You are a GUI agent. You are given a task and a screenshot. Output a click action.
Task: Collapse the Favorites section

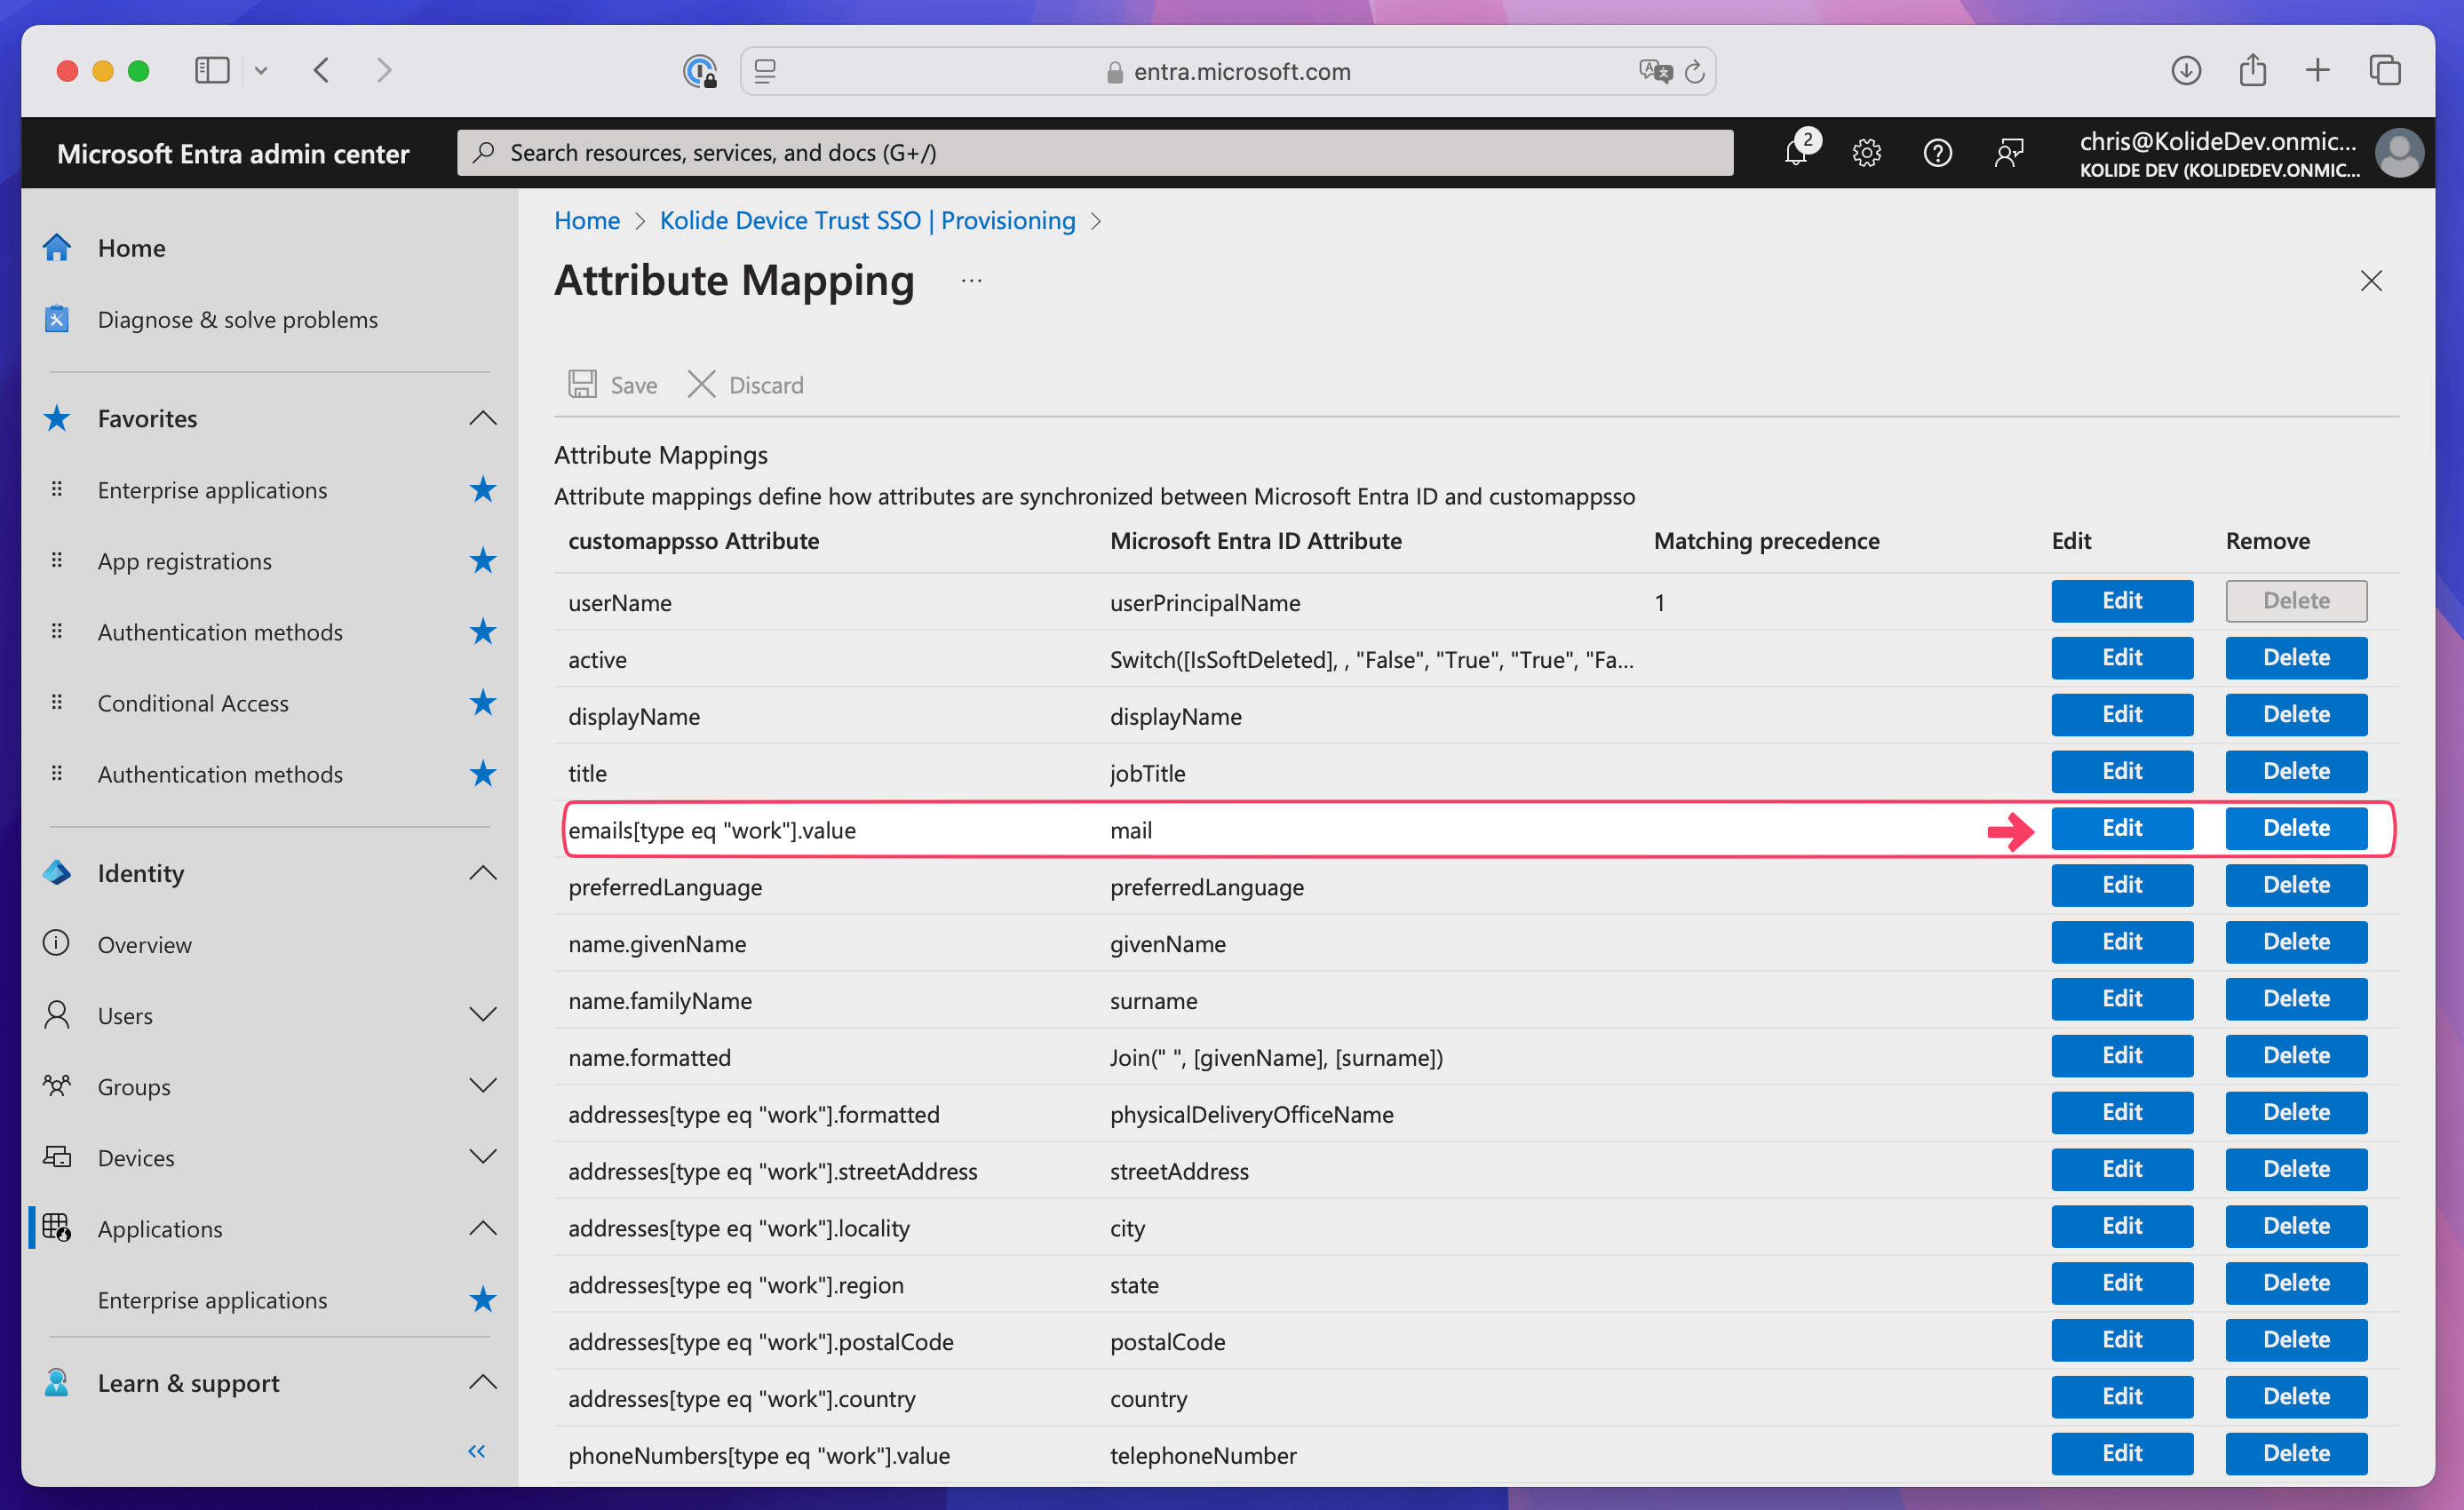483,418
